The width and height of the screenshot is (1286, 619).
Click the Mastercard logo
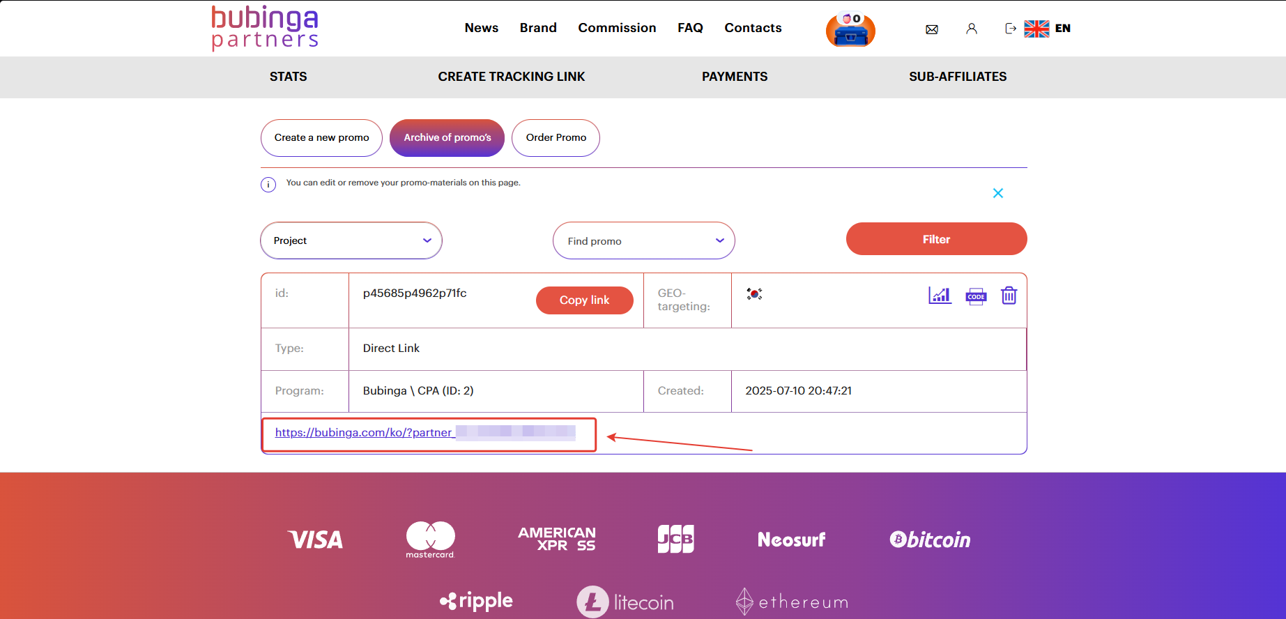tap(431, 539)
